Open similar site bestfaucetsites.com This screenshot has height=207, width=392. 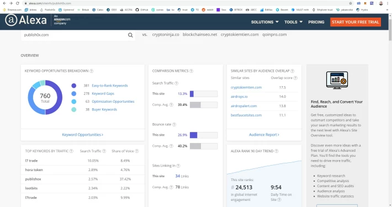click(x=246, y=115)
